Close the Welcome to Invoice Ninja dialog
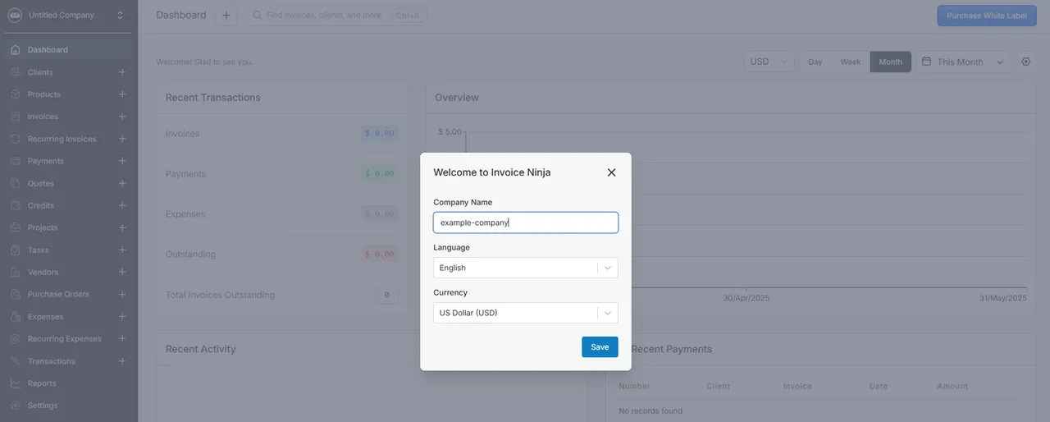 (x=611, y=172)
